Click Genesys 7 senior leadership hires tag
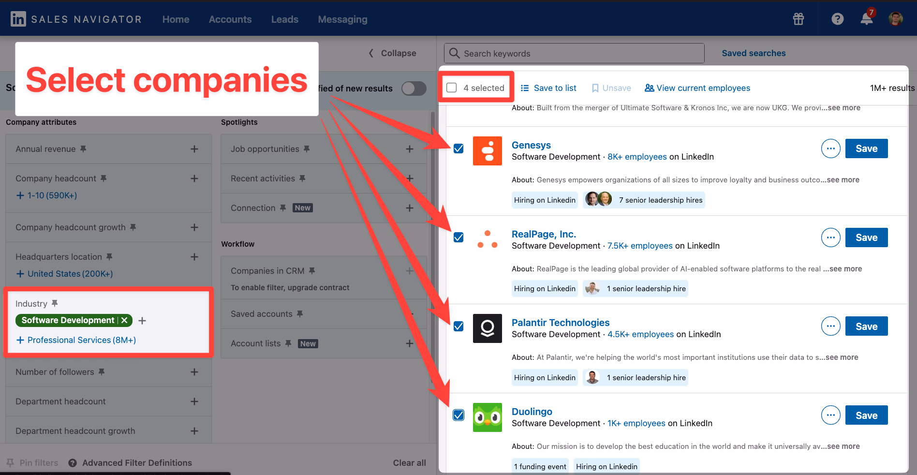This screenshot has height=475, width=917. click(x=644, y=200)
